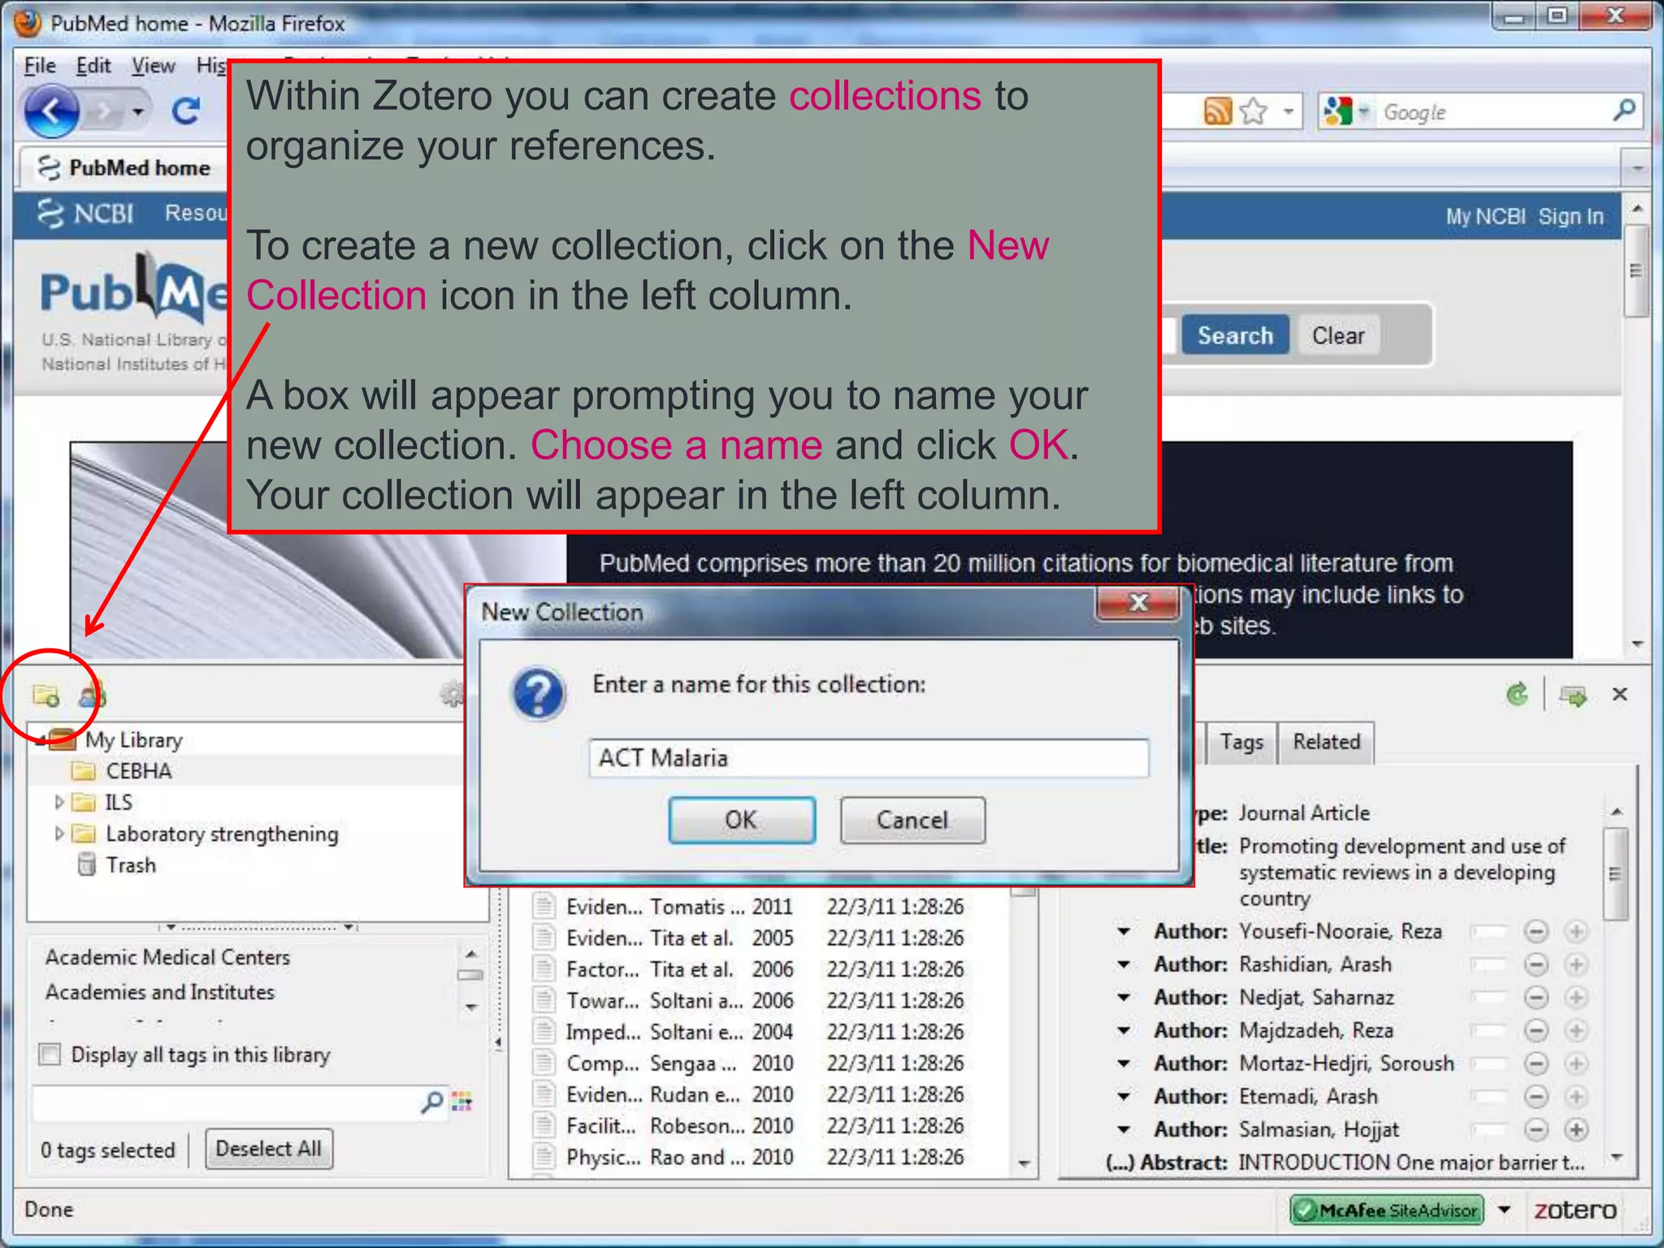Close the New Collection dialog
The height and width of the screenshot is (1248, 1664).
(x=1138, y=602)
